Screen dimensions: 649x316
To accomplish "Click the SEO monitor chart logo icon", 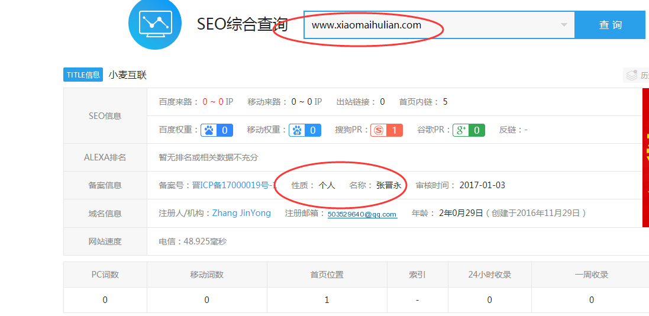I will pyautogui.click(x=155, y=24).
